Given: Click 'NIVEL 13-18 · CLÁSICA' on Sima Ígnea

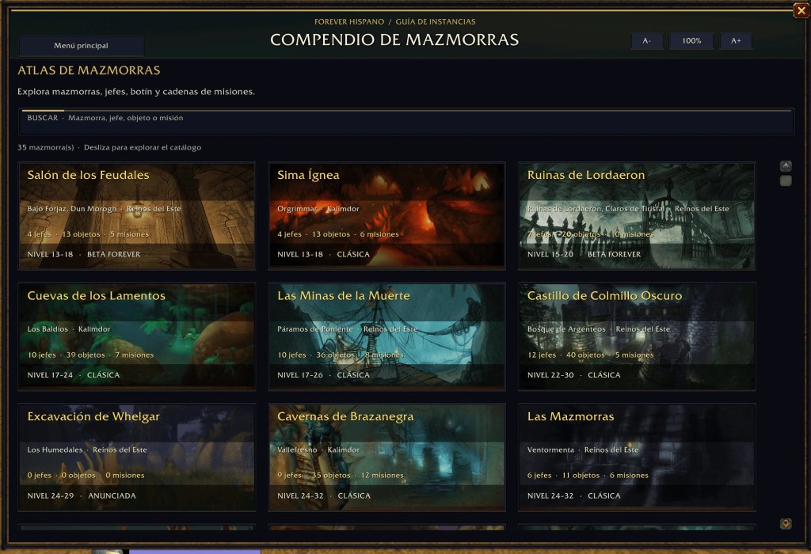Looking at the screenshot, I should [324, 254].
